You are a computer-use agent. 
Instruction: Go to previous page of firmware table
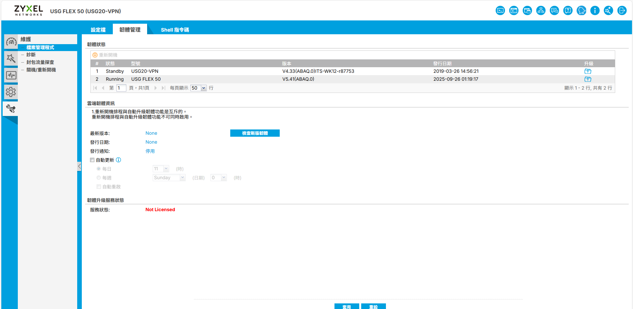point(103,88)
